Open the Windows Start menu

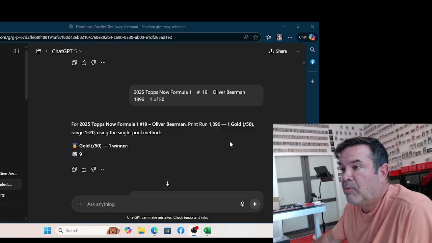pos(47,231)
